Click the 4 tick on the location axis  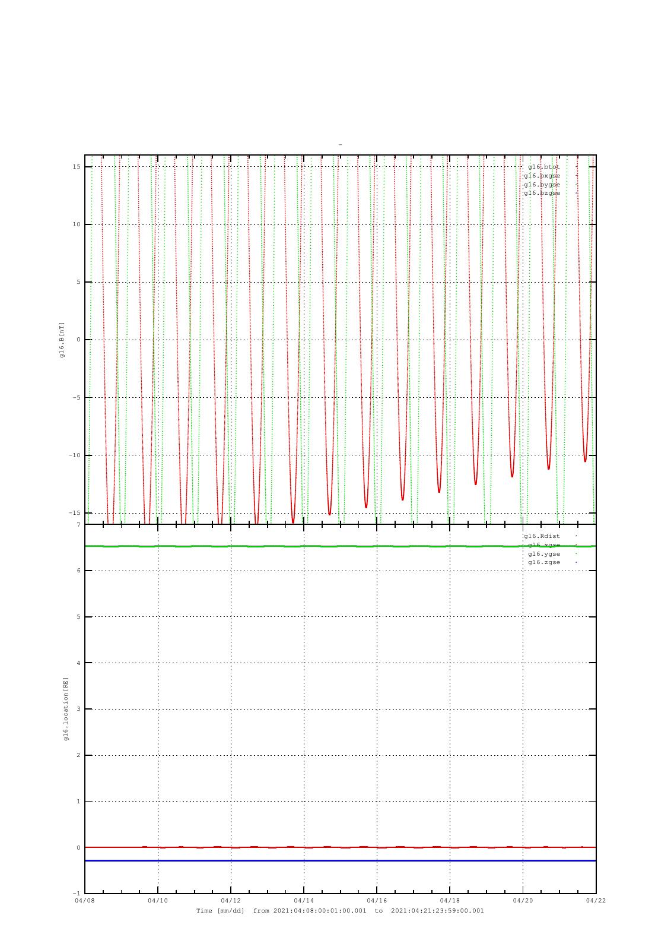click(78, 663)
